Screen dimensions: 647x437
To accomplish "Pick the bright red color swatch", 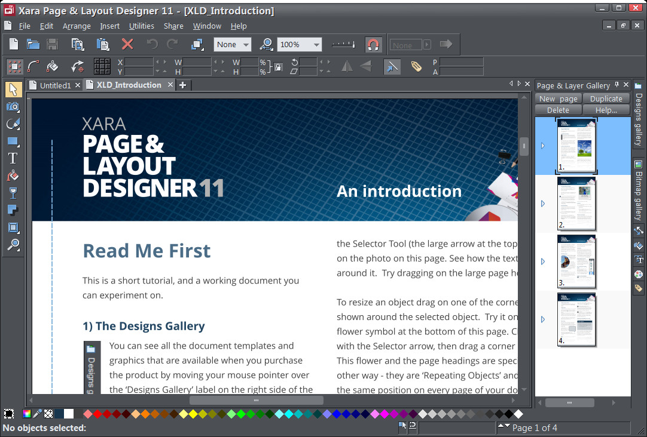I will [97, 414].
